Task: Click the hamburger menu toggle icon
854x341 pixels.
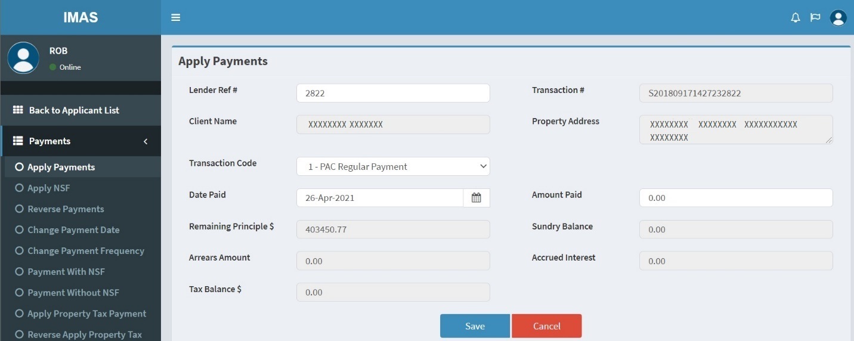Action: (175, 17)
